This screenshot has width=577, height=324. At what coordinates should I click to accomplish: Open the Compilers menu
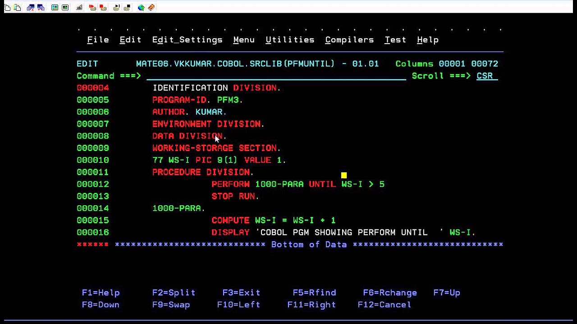tap(349, 40)
